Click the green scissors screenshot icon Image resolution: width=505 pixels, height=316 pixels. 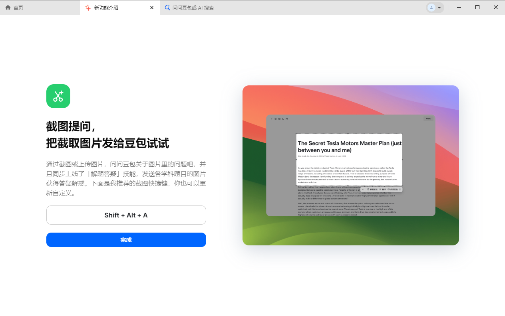(x=58, y=96)
